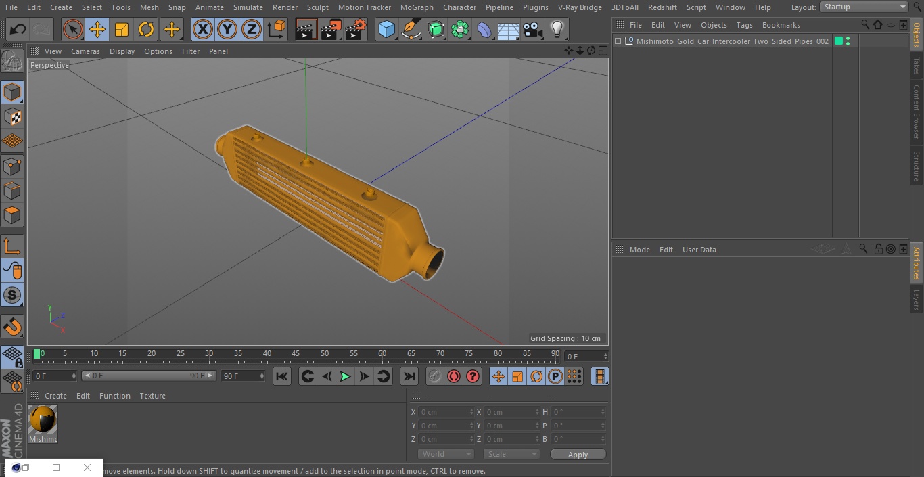Toggle Y axis lock
The width and height of the screenshot is (924, 477).
(x=227, y=29)
